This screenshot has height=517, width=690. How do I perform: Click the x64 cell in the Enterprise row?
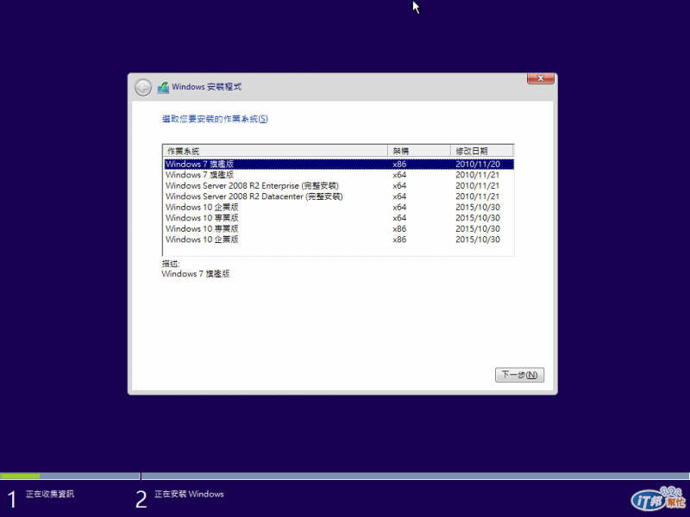click(x=399, y=185)
